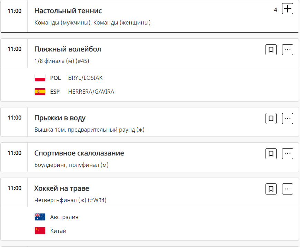Click the Australia flag icon
This screenshot has width=300, height=247.
pyautogui.click(x=40, y=217)
